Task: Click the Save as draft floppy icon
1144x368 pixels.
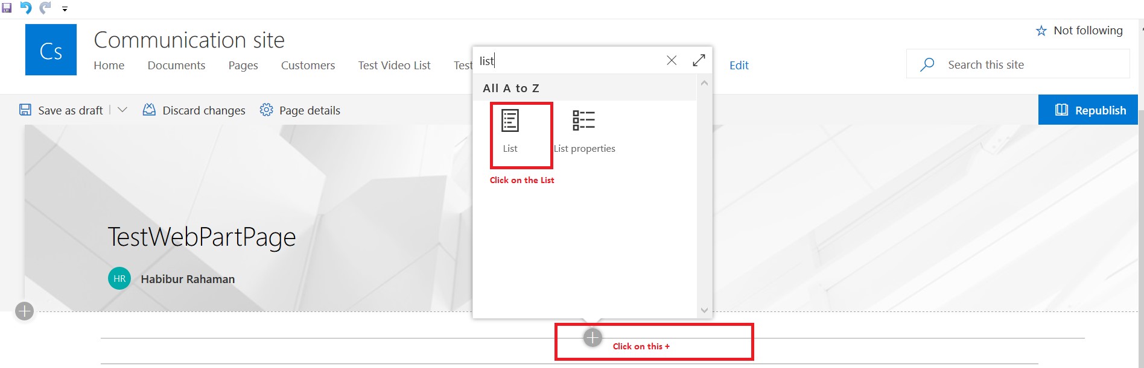Action: [25, 110]
